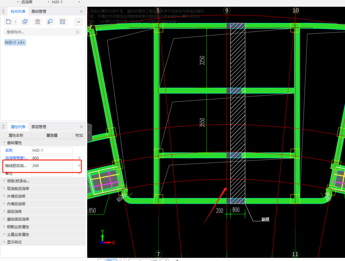Screen dimensions: 345x261
Task: Click the more tools overflow button
Action: pos(79,22)
